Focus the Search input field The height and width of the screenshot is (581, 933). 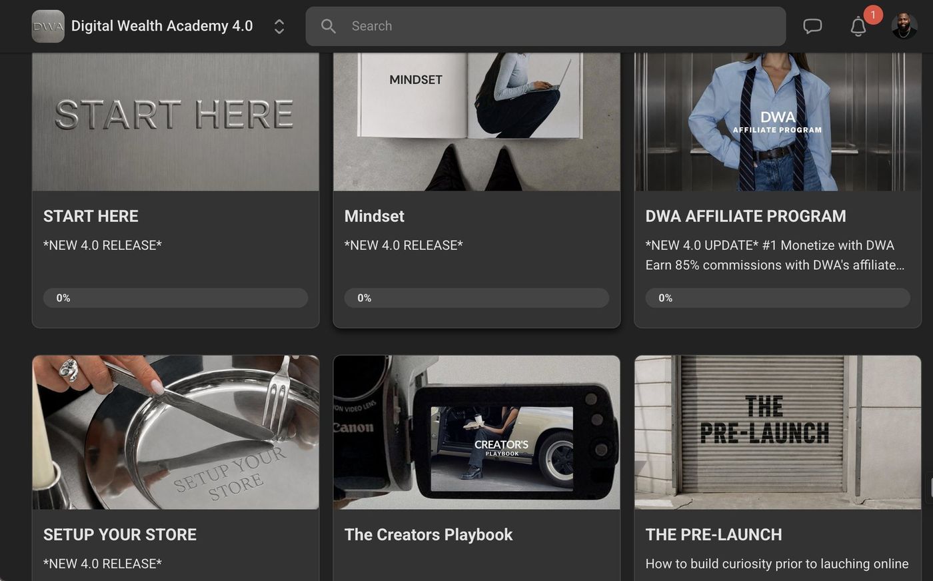tap(545, 26)
